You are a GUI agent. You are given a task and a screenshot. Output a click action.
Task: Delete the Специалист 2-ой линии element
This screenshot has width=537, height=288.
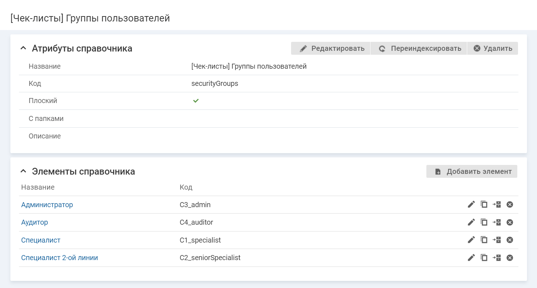(510, 258)
